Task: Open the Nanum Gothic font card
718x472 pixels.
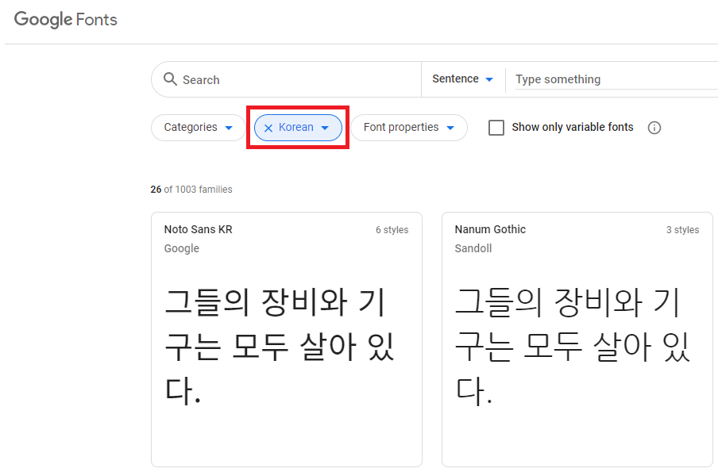Action: point(577,340)
